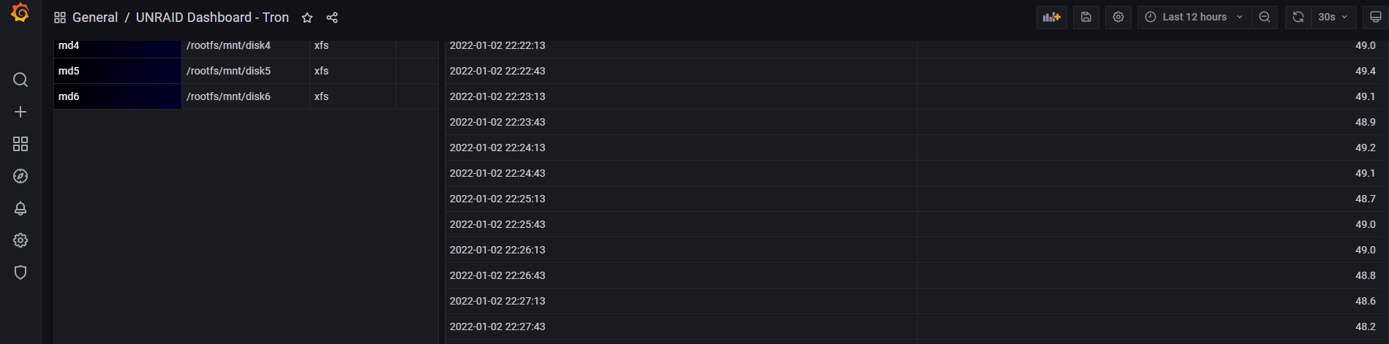Screen dimensions: 1389x344
Task: Open the Alerting bell icon
Action: pos(20,208)
